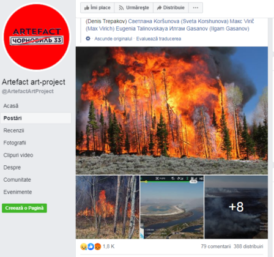Click the angry reaction emoji icon
274x257 pixels.
pos(98,247)
